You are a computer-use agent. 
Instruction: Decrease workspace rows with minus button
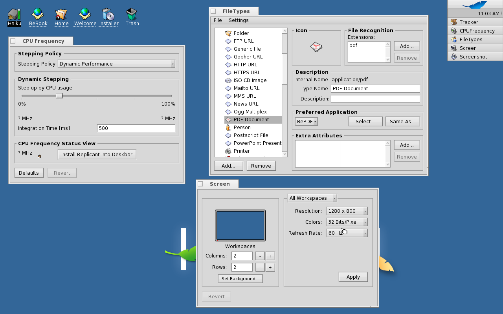(x=260, y=267)
